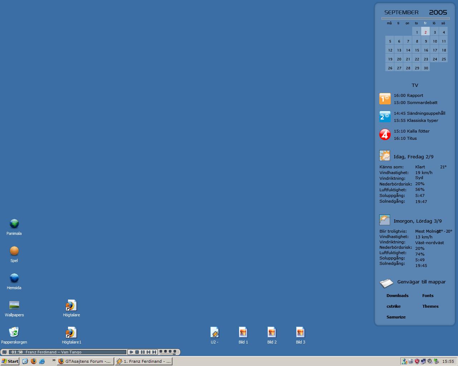Skip to next track in mini player
The height and width of the screenshot is (366, 458).
[x=154, y=352]
